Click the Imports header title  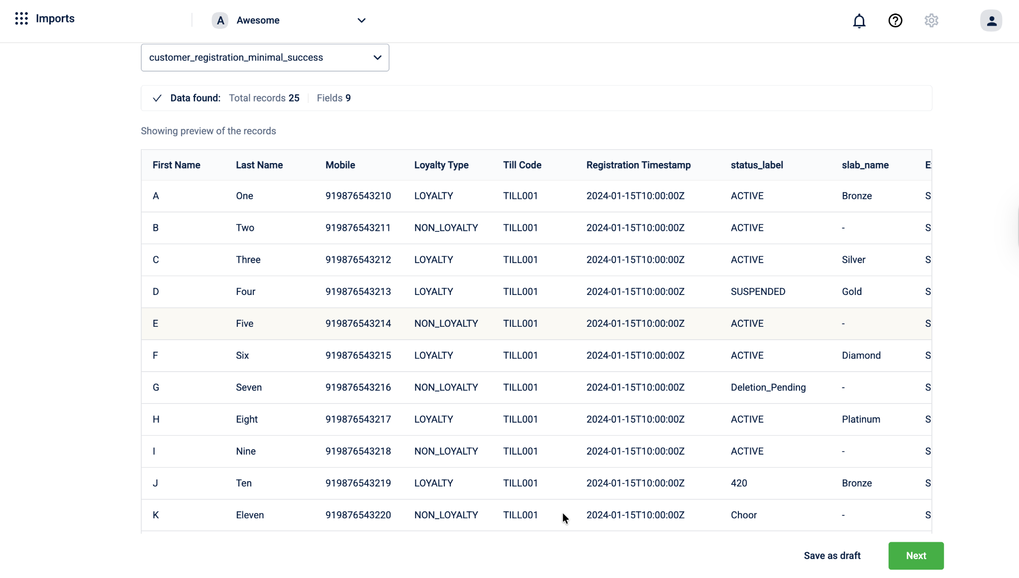(x=55, y=19)
